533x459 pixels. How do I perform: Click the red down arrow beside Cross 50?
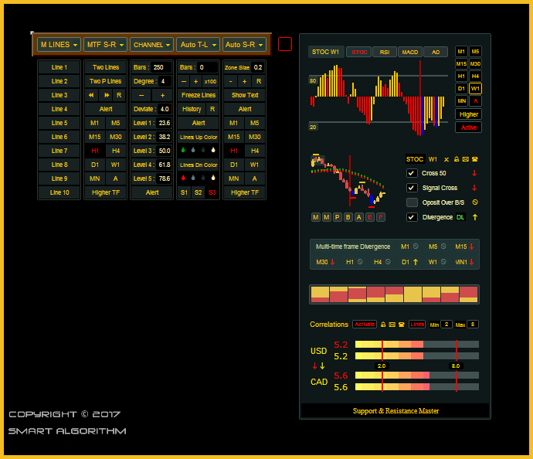point(474,173)
